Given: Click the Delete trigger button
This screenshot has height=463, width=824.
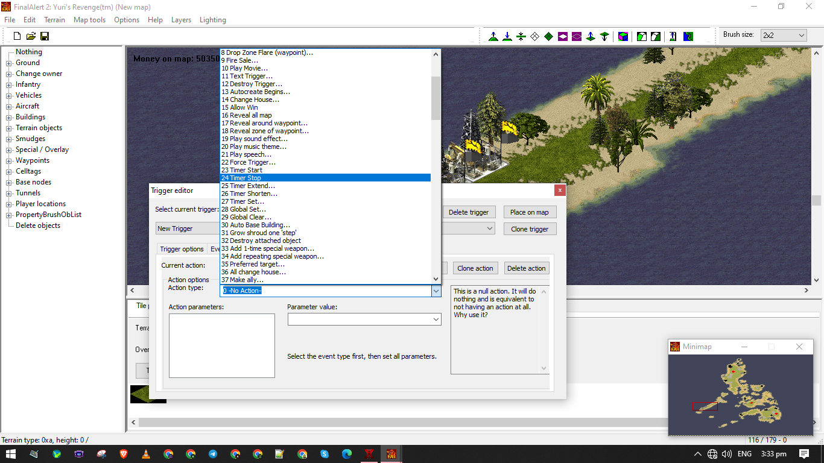Looking at the screenshot, I should [x=469, y=212].
